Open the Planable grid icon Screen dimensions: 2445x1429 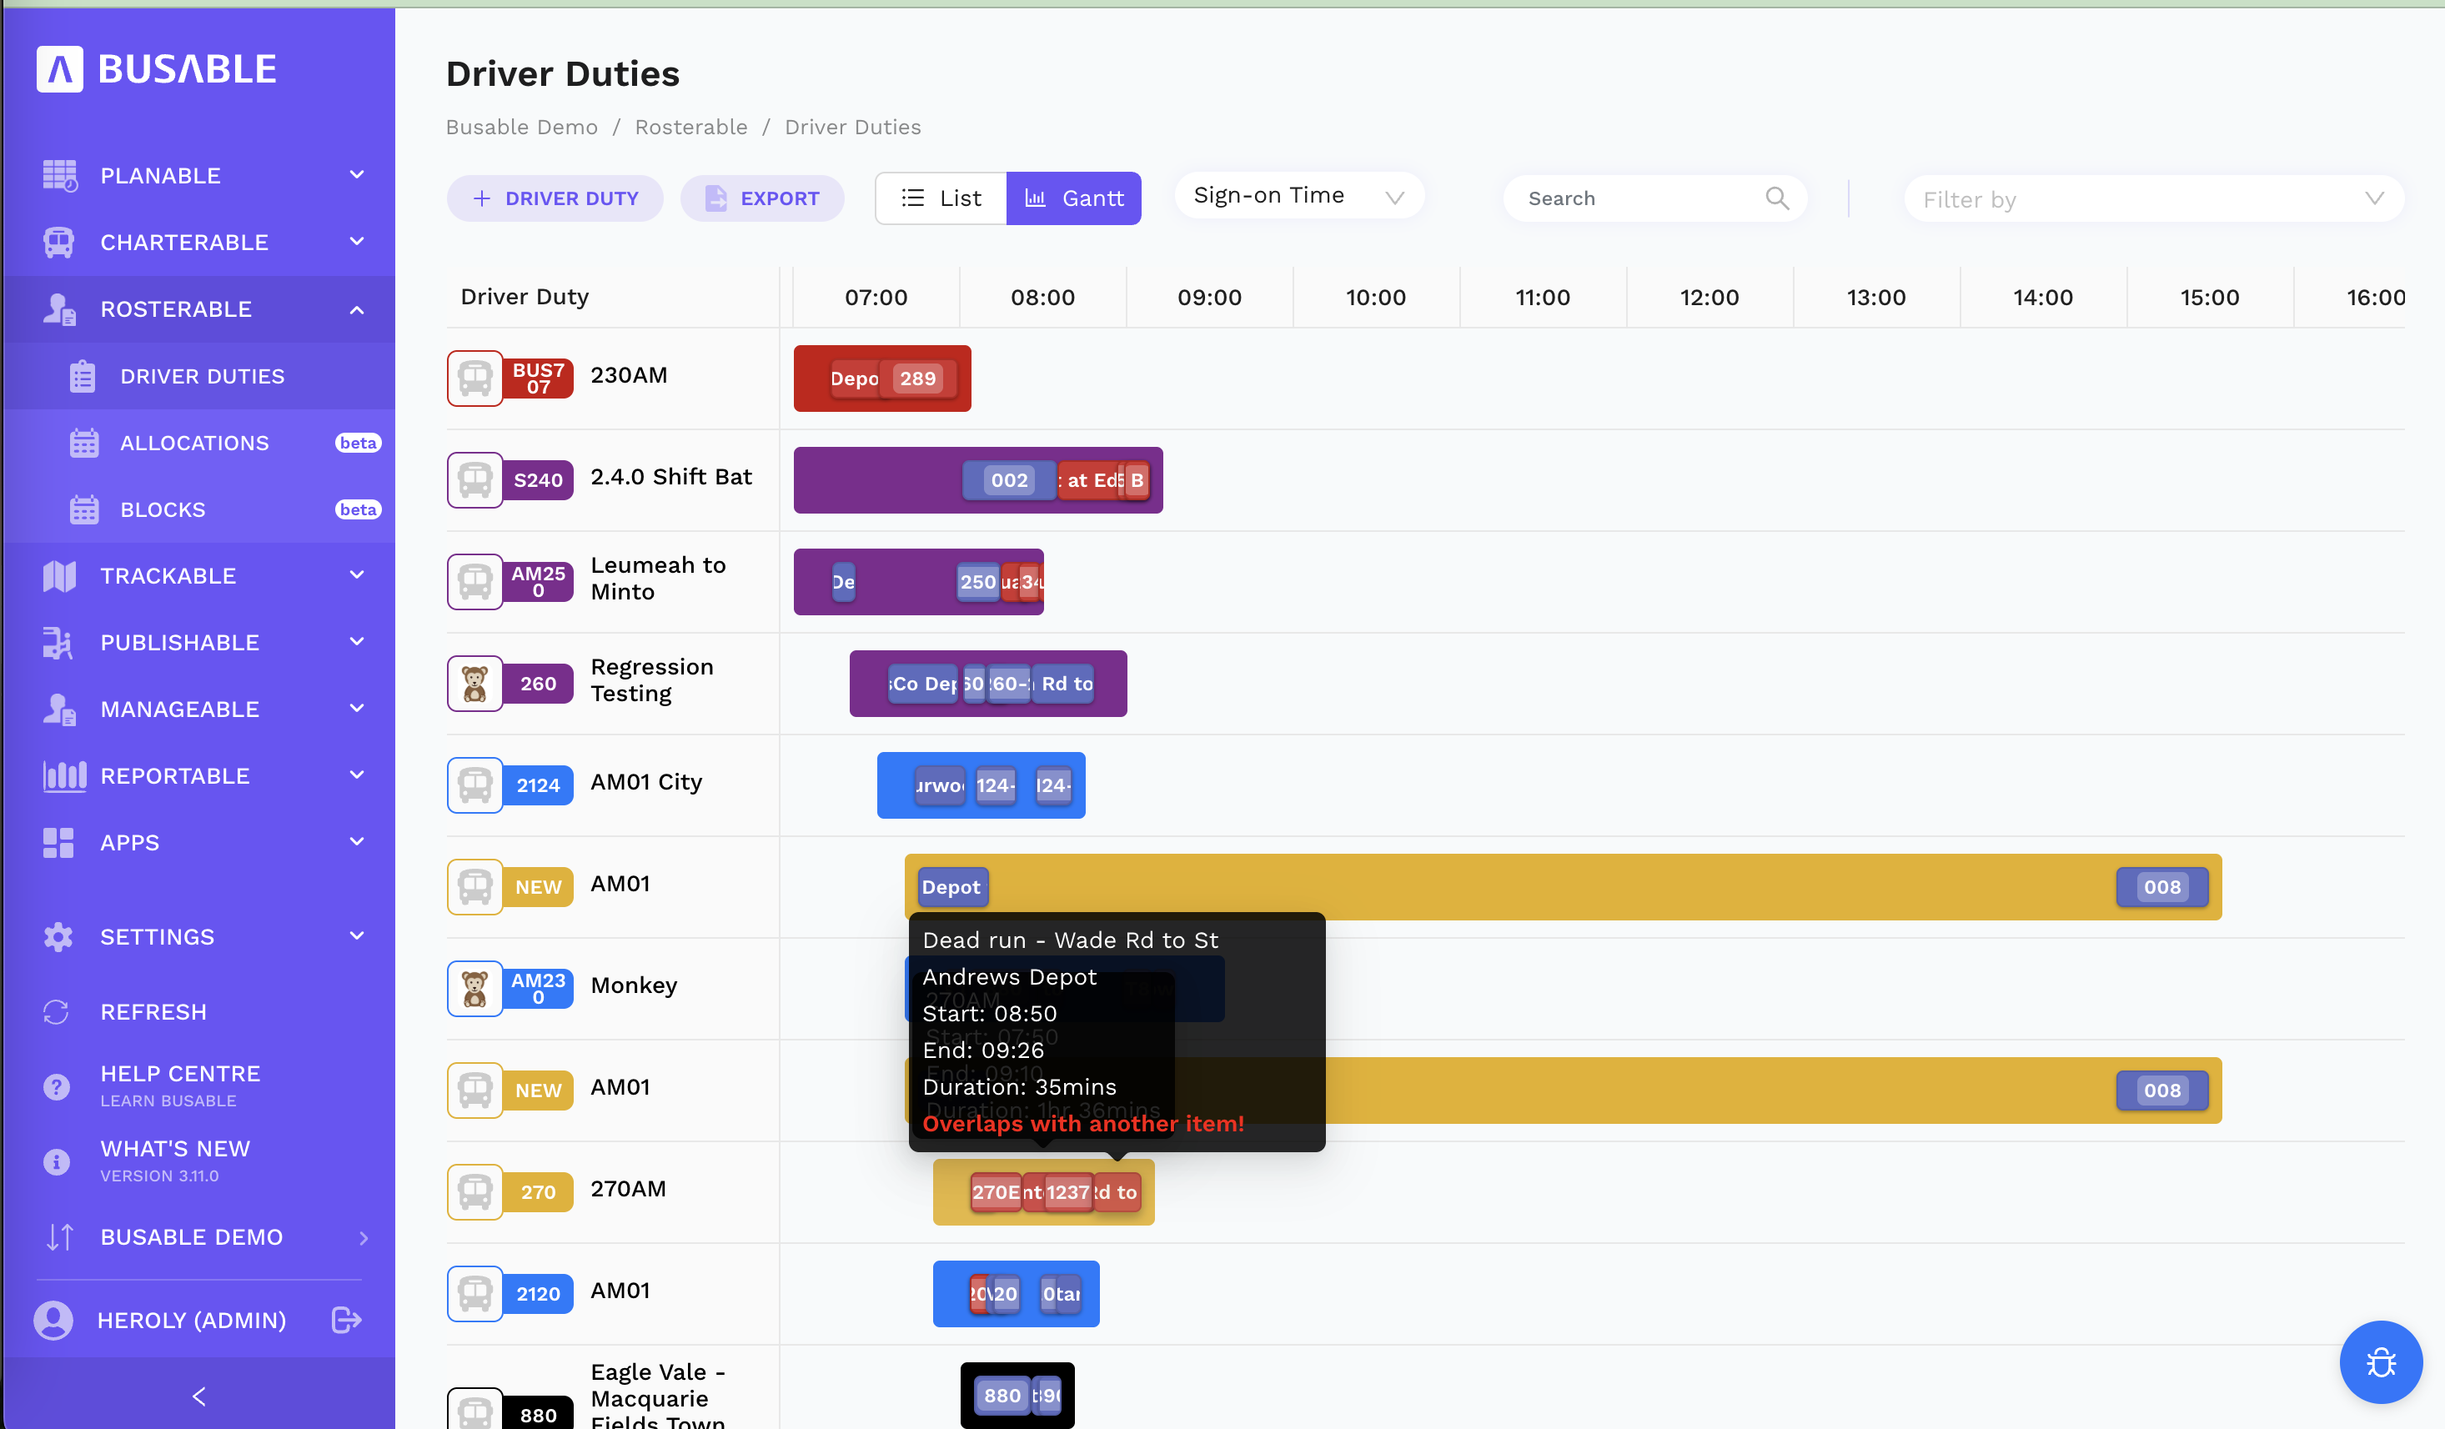tap(59, 176)
